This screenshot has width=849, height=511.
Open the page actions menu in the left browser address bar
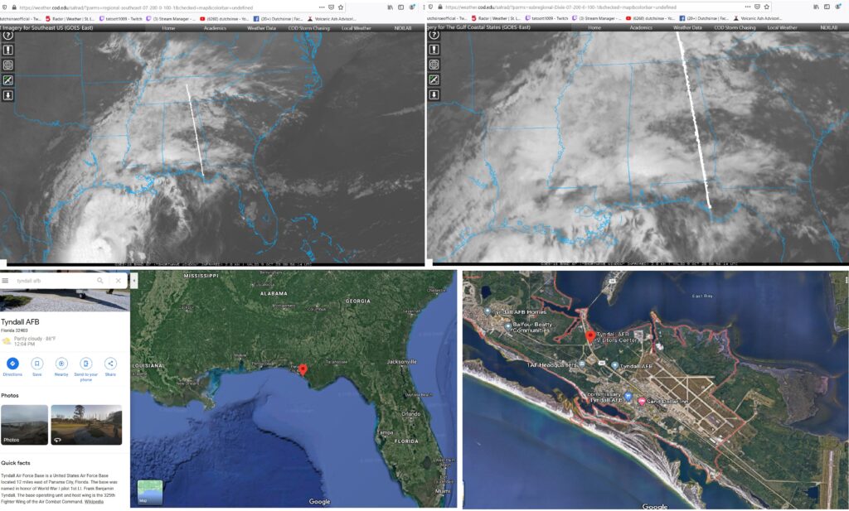321,7
